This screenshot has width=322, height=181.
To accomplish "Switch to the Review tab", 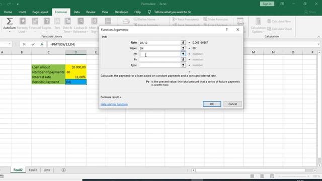I will (x=91, y=12).
